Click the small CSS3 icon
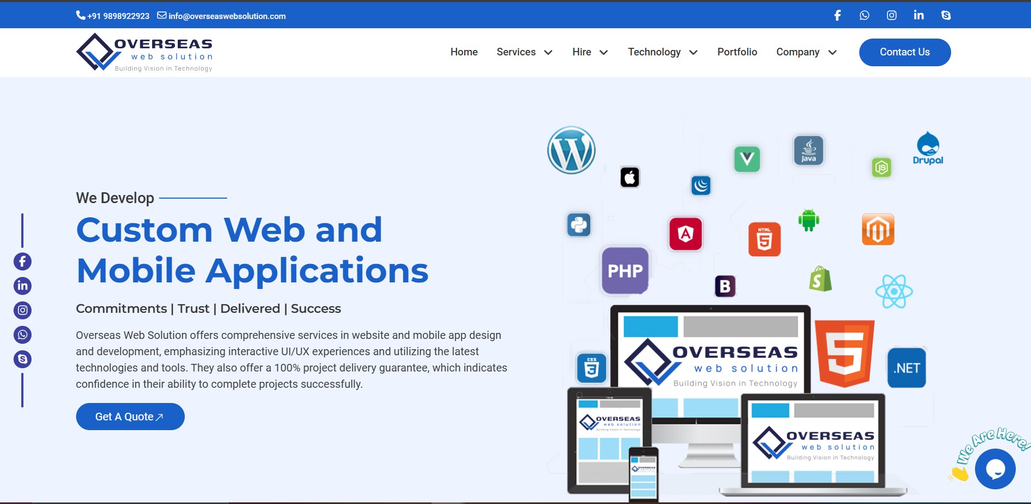The width and height of the screenshot is (1031, 504). click(591, 368)
